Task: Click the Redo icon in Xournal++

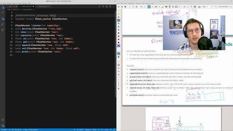Action: click(x=144, y=7)
